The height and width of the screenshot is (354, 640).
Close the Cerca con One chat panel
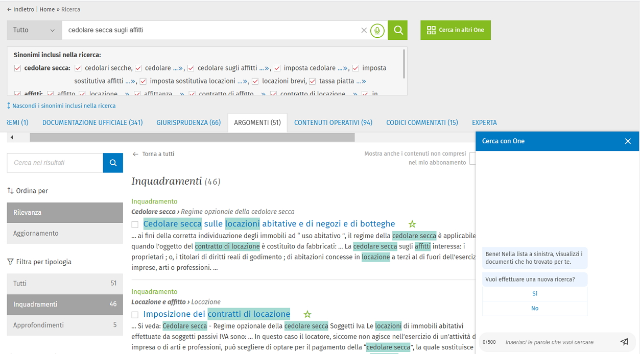click(x=628, y=141)
